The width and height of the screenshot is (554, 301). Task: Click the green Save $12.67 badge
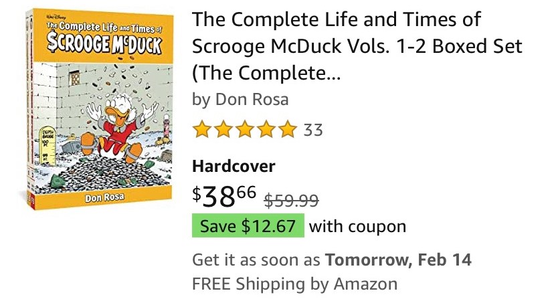point(248,226)
